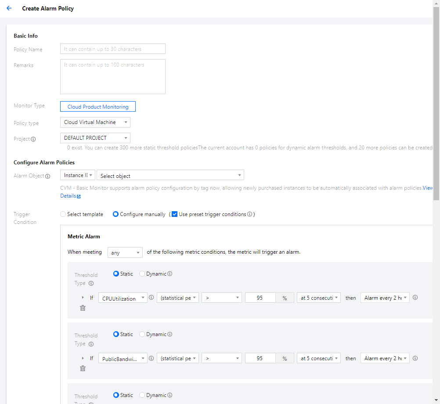Viewport: 440px width, 404px height.
Task: Open the View Details link
Action: click(x=427, y=188)
